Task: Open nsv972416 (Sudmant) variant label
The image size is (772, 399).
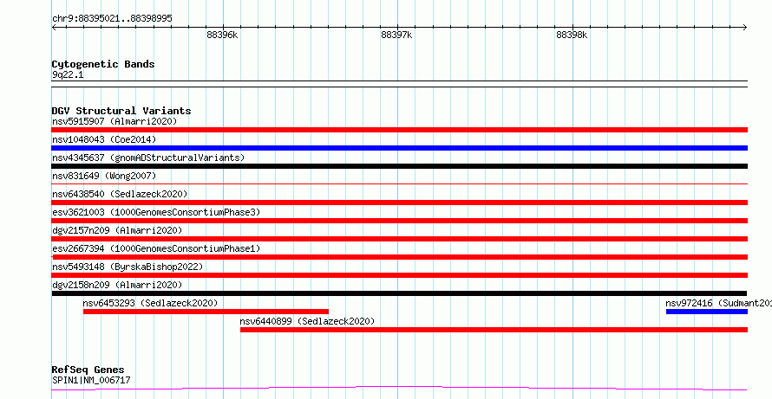Action: point(718,303)
